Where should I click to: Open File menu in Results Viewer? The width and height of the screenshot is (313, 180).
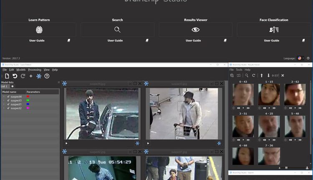pos(231,69)
